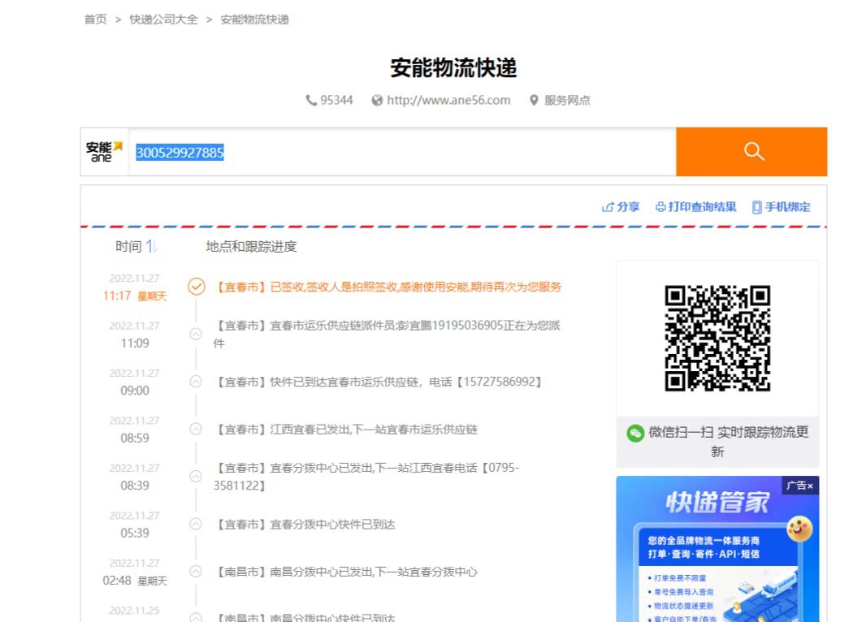Click the 分享 share icon

coord(608,207)
